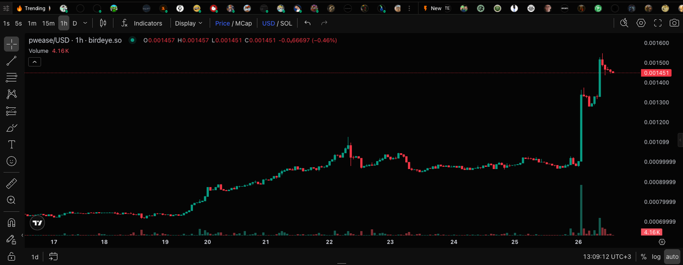Open the time axis settings gear
This screenshot has width=683, height=265.
[x=662, y=242]
